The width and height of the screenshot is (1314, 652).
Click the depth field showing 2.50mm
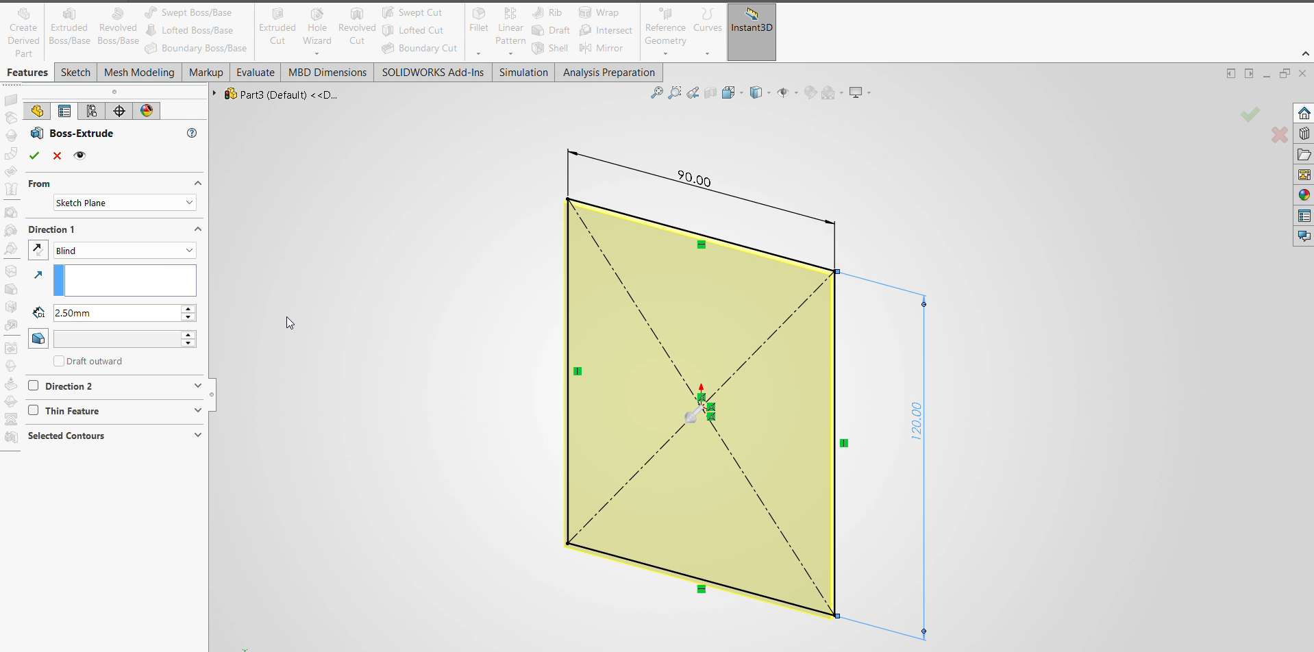(x=116, y=313)
